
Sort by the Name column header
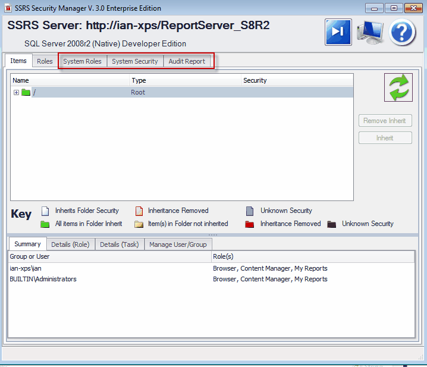click(x=70, y=80)
